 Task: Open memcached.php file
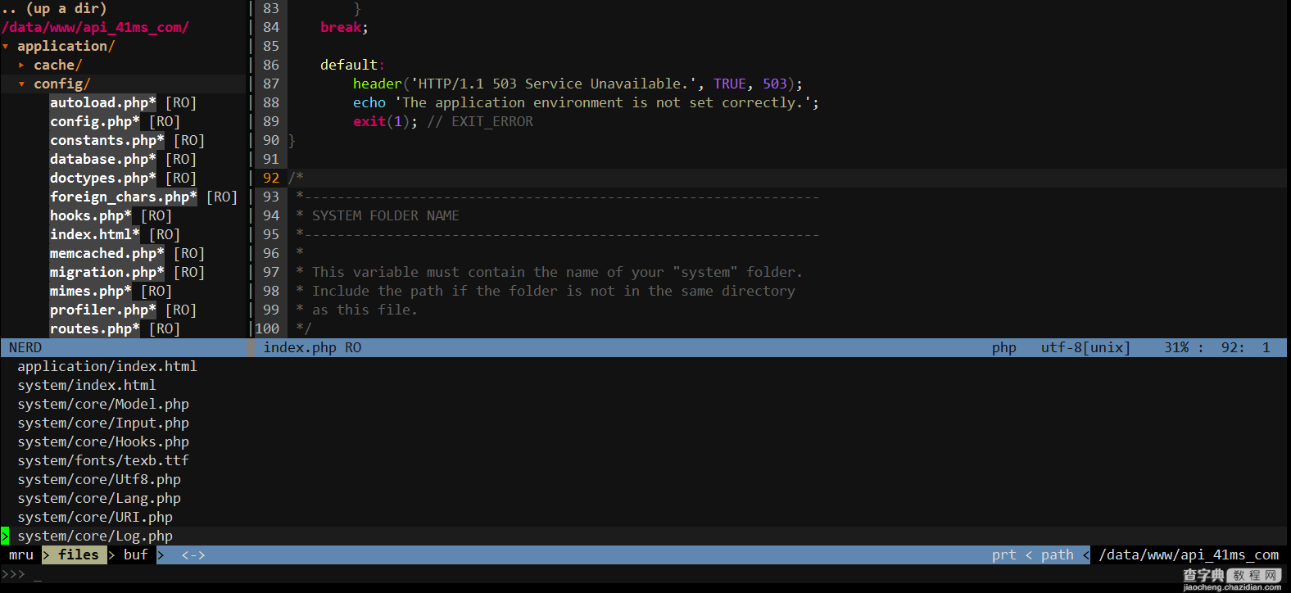click(106, 254)
